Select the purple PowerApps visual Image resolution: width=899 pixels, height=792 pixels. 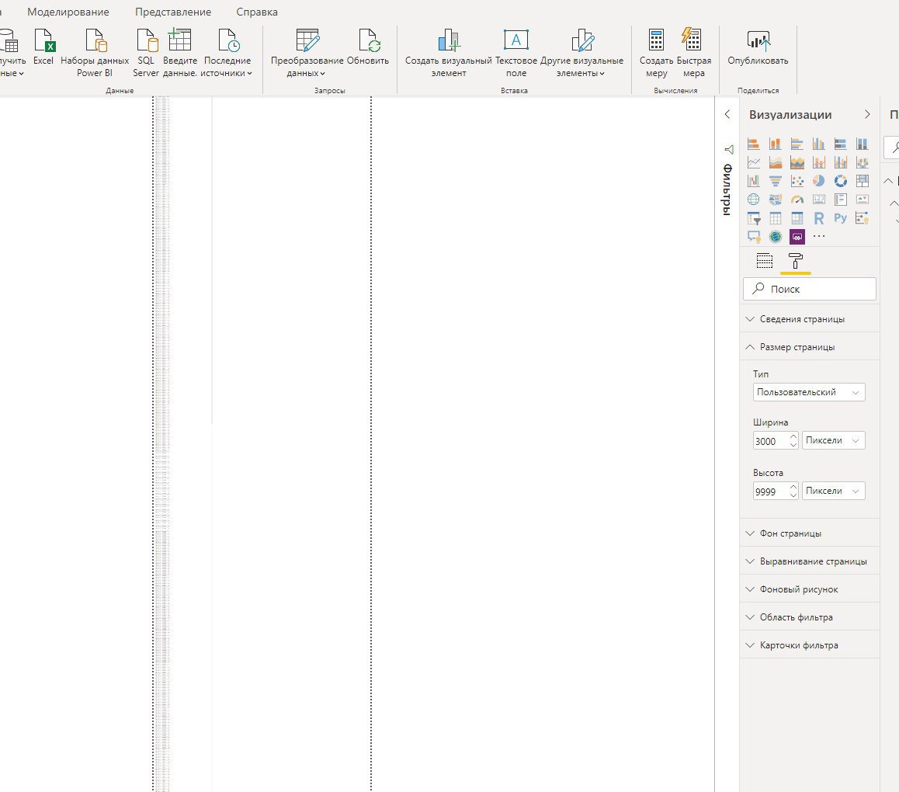(797, 236)
